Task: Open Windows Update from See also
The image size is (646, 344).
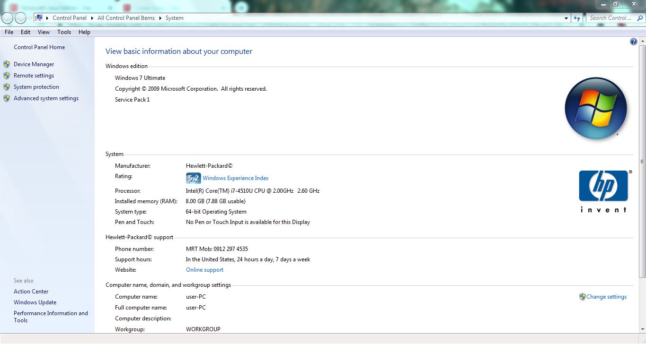Action: [35, 302]
